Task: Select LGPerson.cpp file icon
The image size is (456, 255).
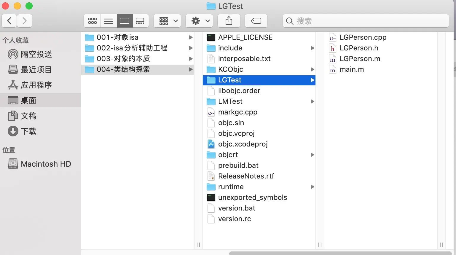Action: pyautogui.click(x=333, y=37)
